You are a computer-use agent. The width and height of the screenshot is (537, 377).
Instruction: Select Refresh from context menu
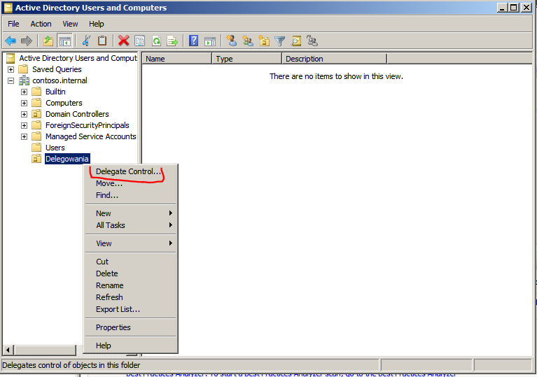tap(131, 297)
